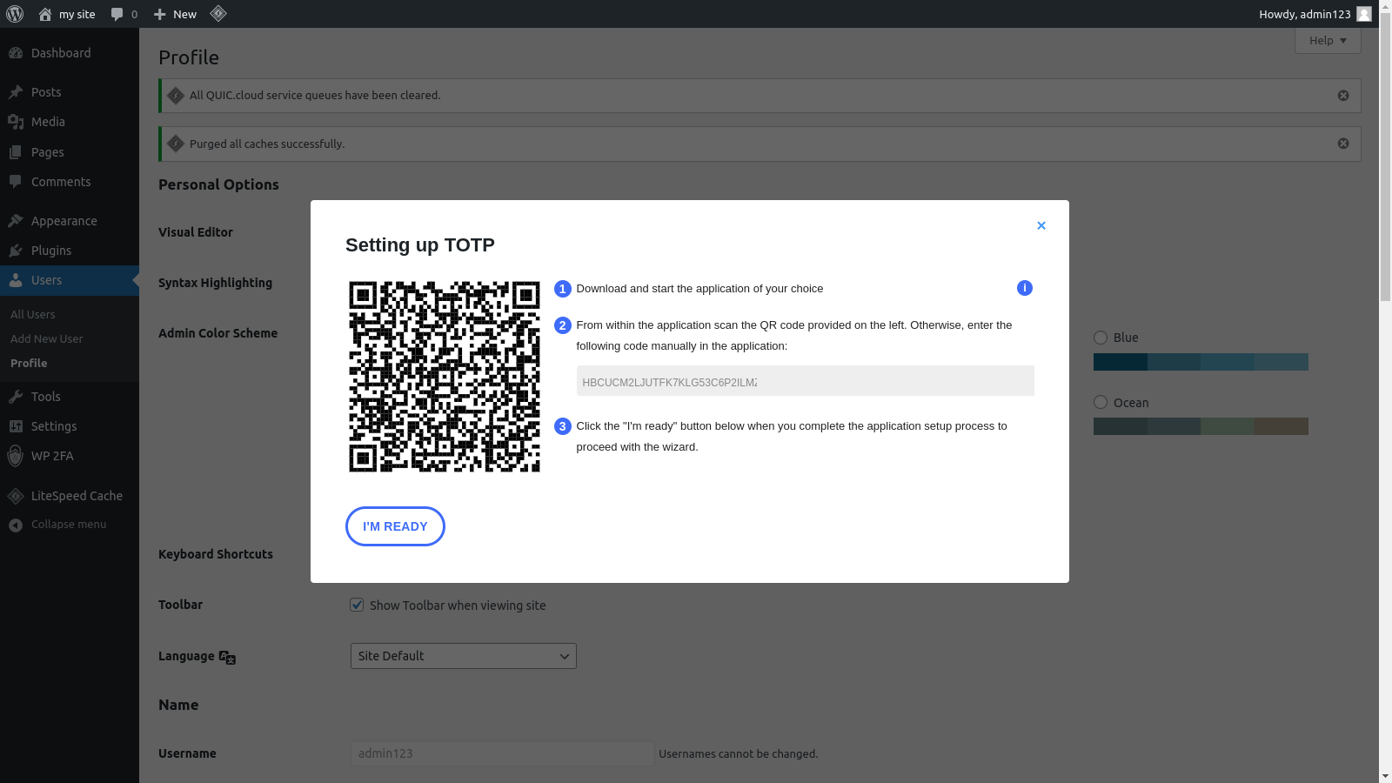Expand the Help dropdown
The height and width of the screenshot is (783, 1392).
pos(1327,40)
